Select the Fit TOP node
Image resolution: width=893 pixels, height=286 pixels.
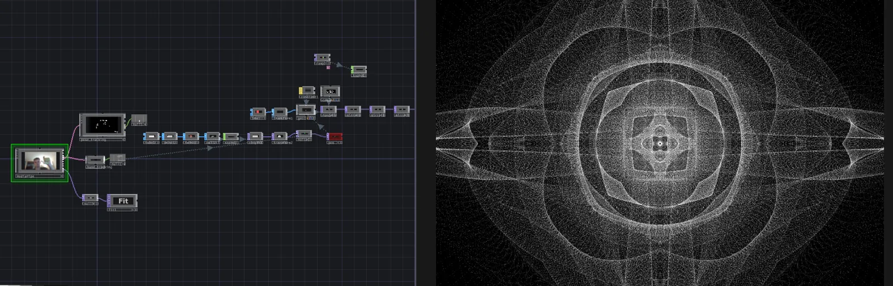point(122,202)
